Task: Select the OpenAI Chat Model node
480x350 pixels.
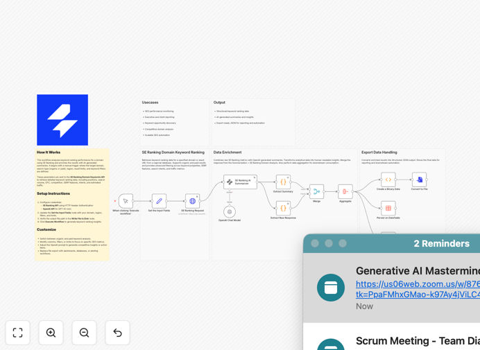Action: pos(230,211)
